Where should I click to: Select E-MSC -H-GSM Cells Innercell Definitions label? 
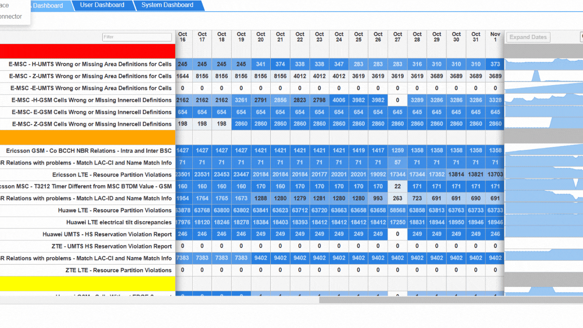92,100
